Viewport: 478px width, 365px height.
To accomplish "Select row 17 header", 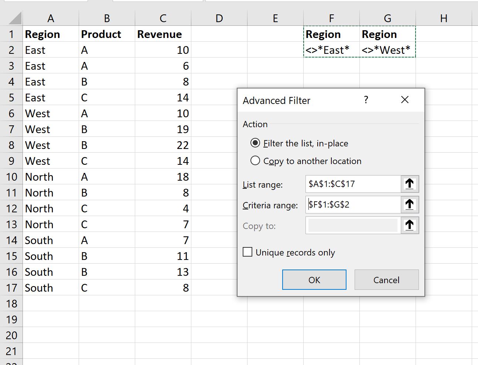I will [x=12, y=288].
